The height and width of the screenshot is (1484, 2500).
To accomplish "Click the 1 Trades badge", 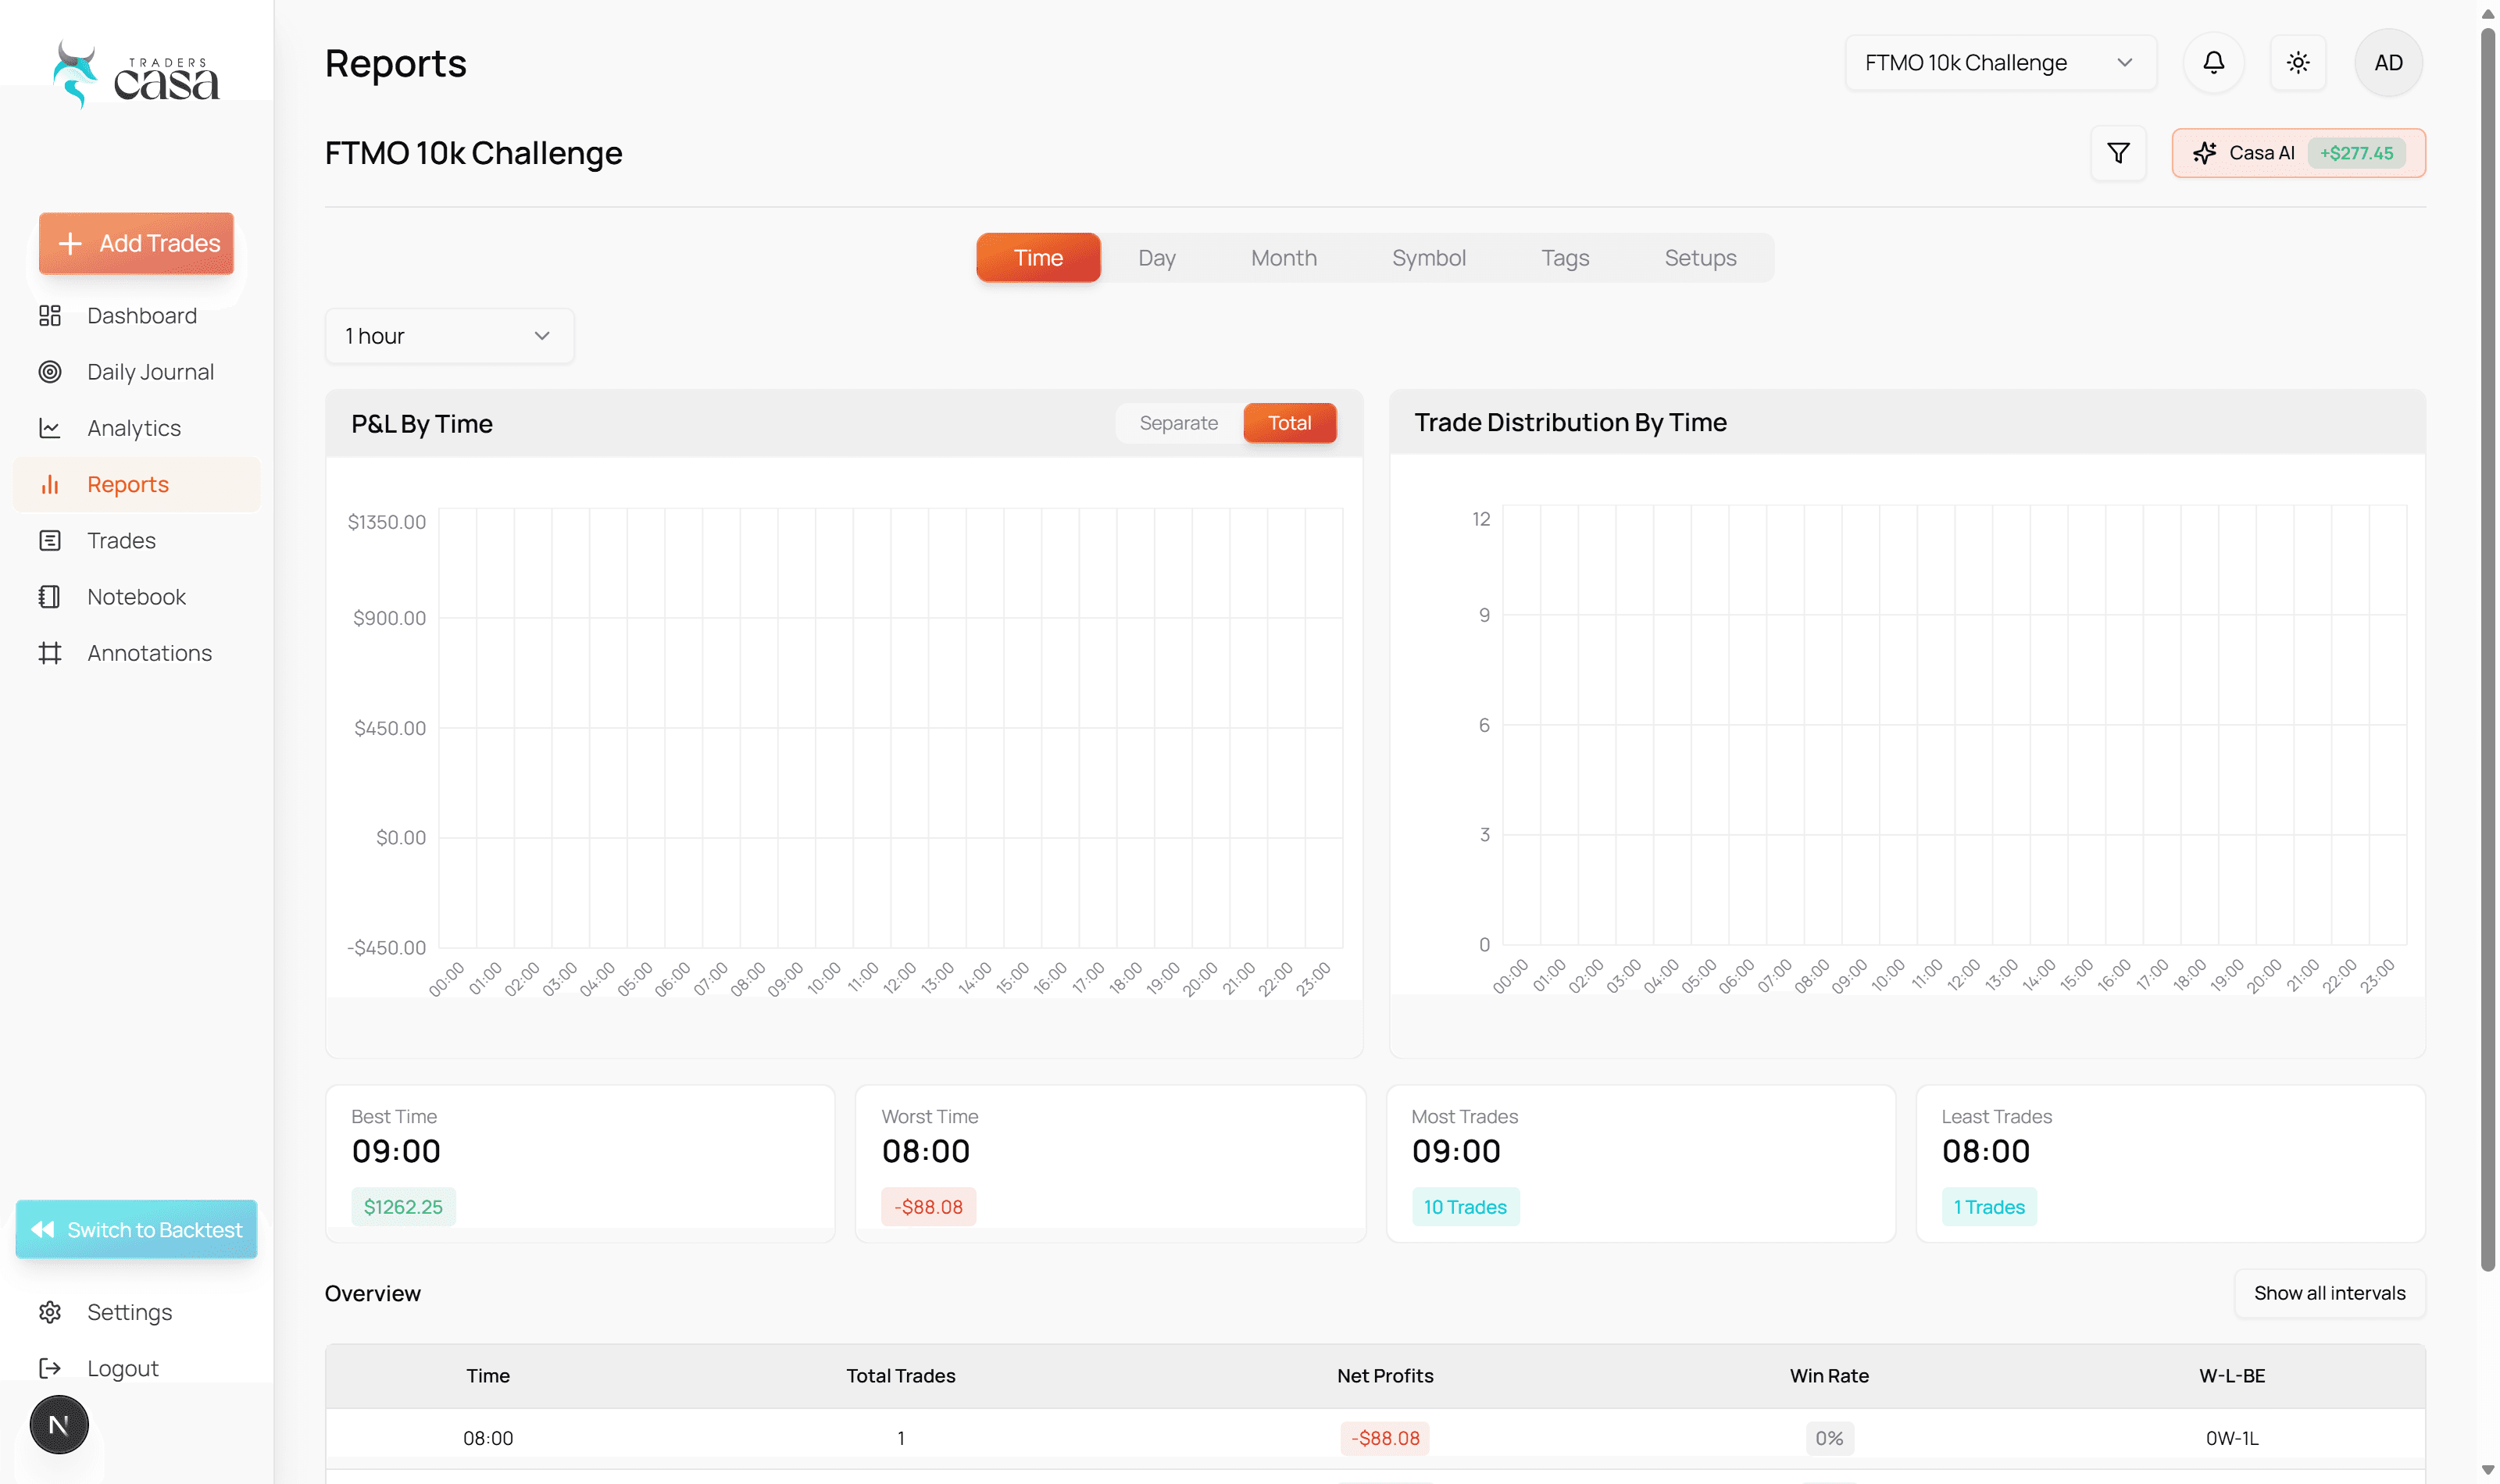I will click(x=1988, y=1206).
